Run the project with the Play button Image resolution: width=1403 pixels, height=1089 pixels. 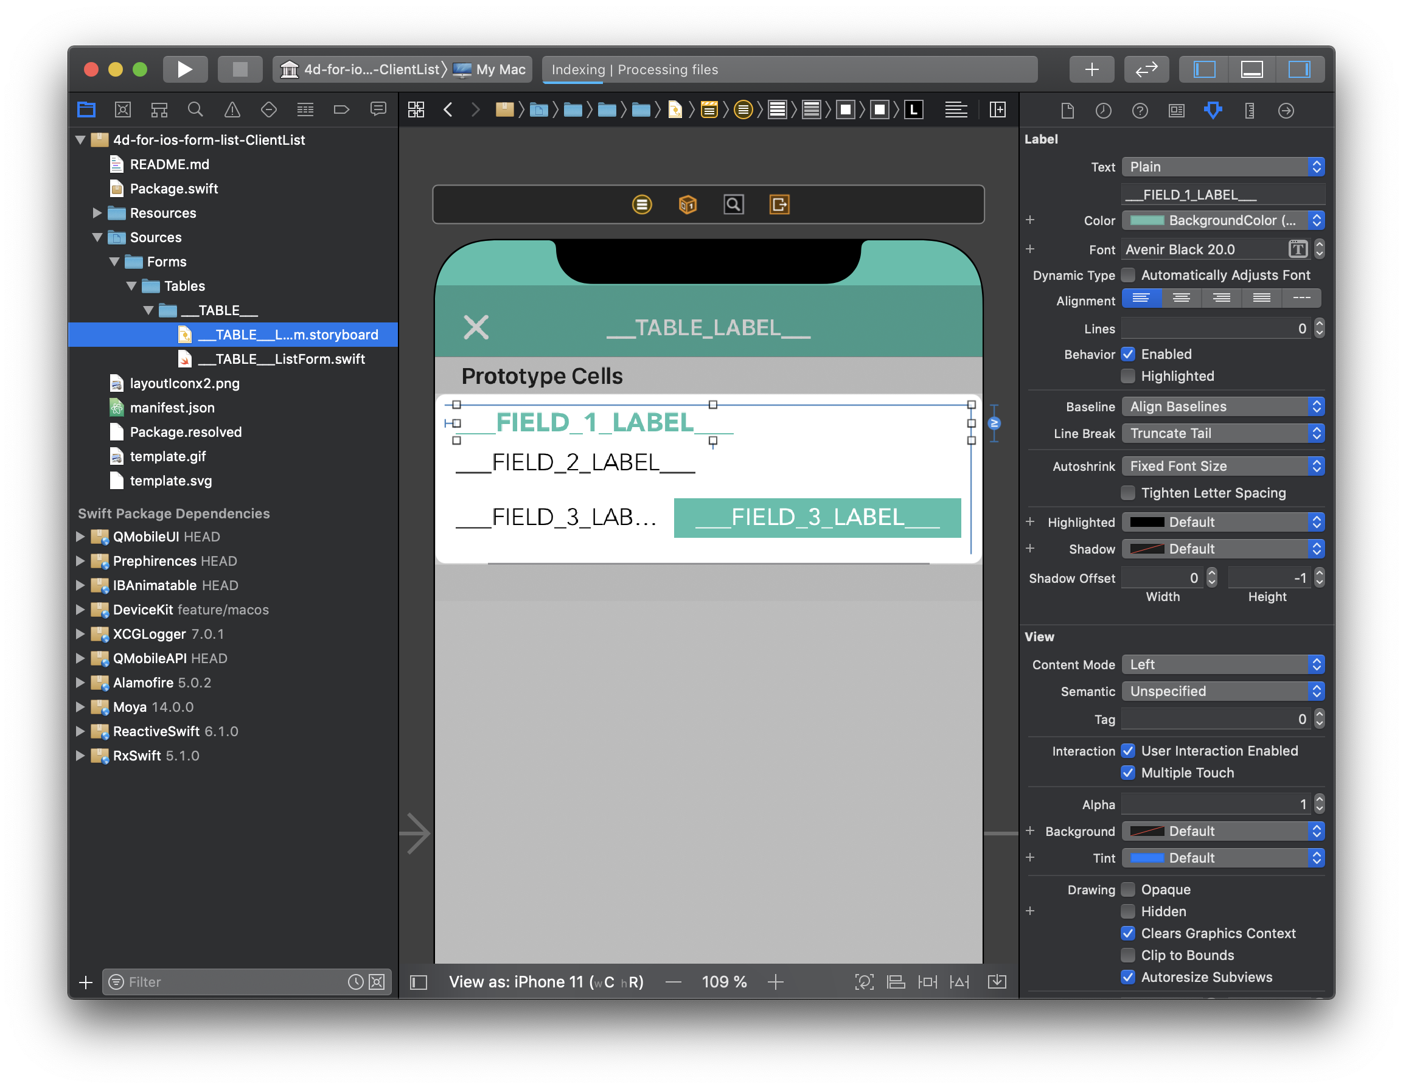[185, 69]
